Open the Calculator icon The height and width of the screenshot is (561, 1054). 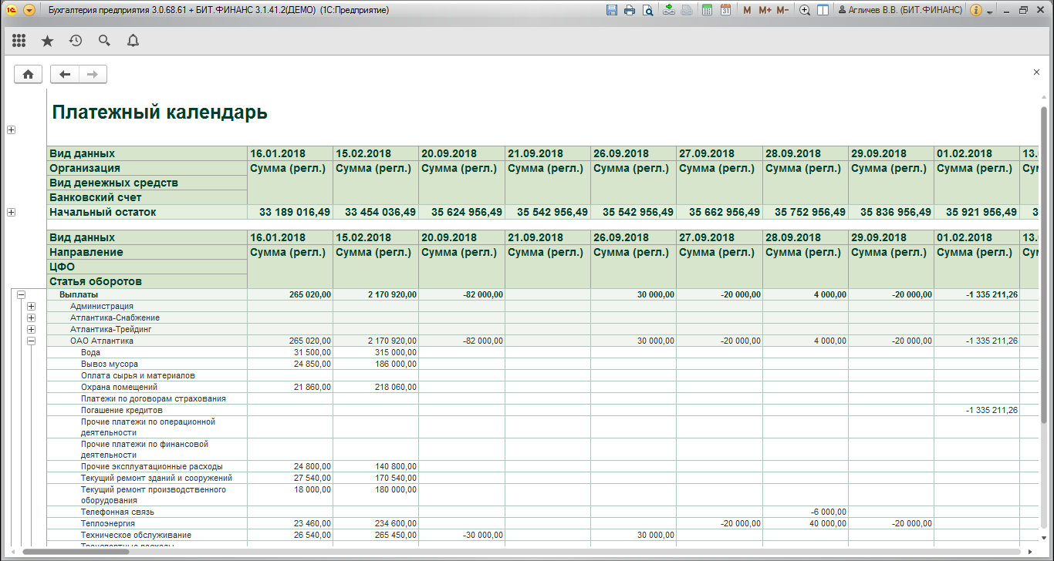coord(707,10)
